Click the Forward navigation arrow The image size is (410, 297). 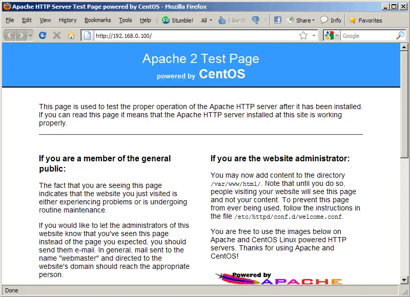[x=21, y=35]
